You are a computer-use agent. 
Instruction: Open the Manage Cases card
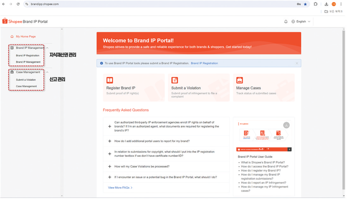tap(264, 87)
